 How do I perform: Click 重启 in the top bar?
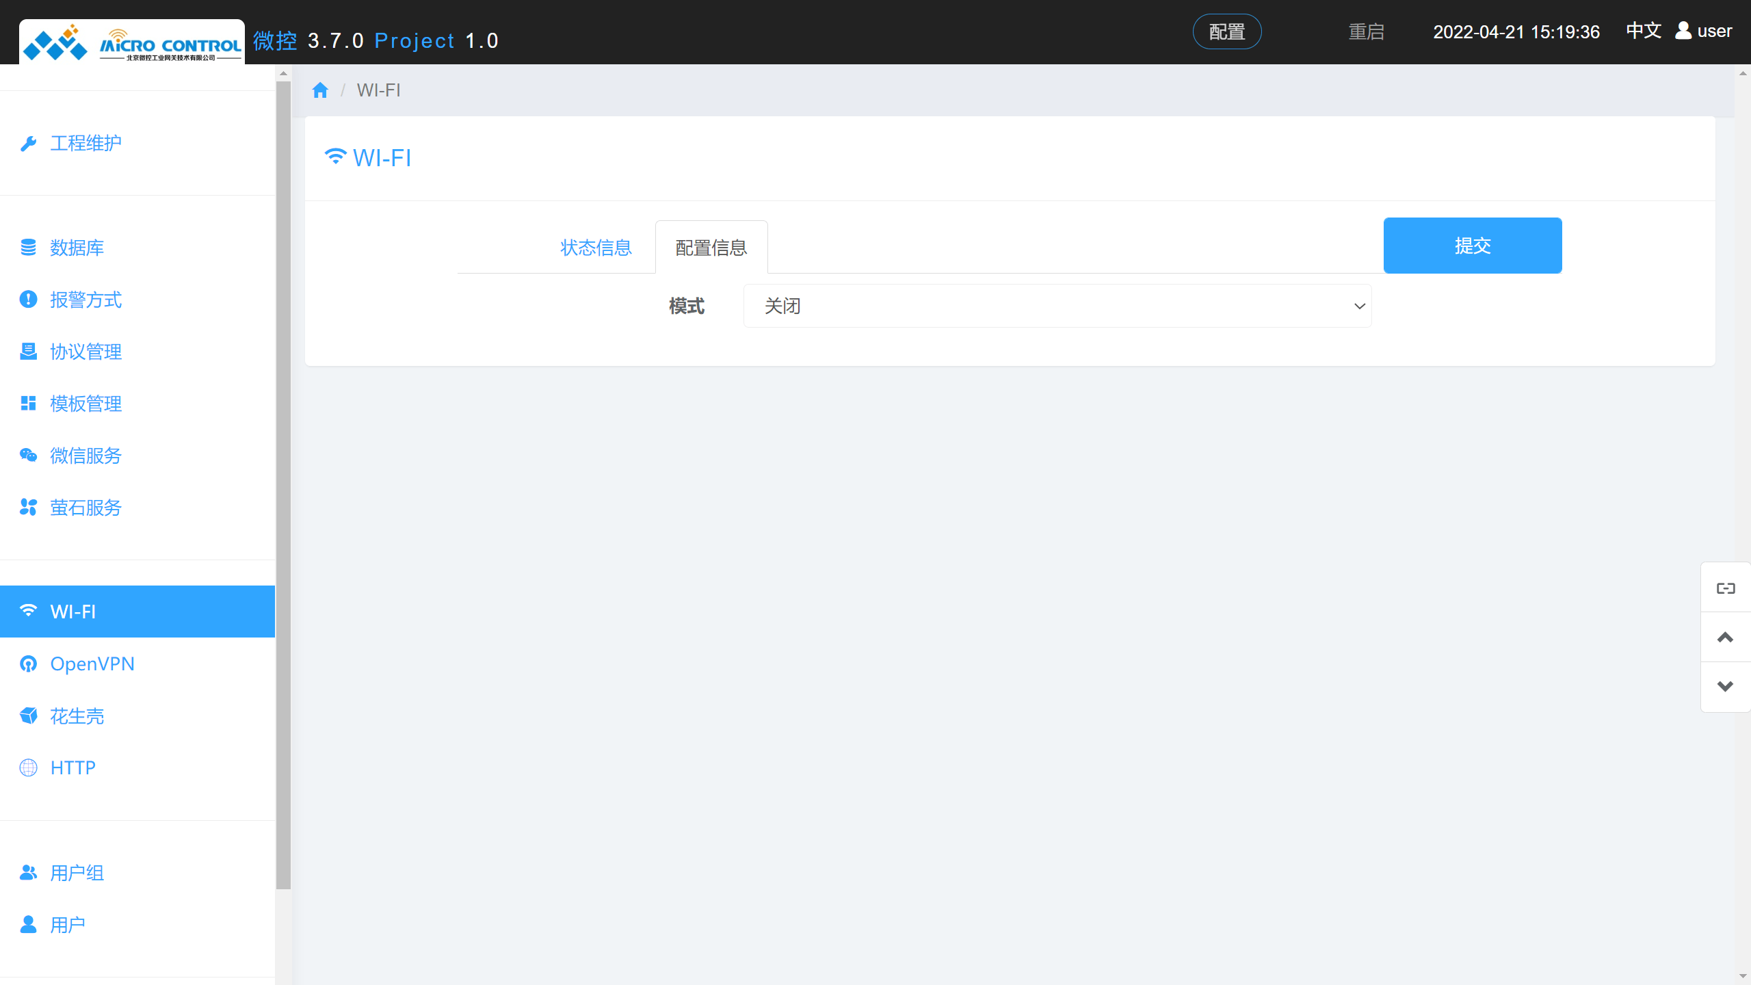point(1366,32)
